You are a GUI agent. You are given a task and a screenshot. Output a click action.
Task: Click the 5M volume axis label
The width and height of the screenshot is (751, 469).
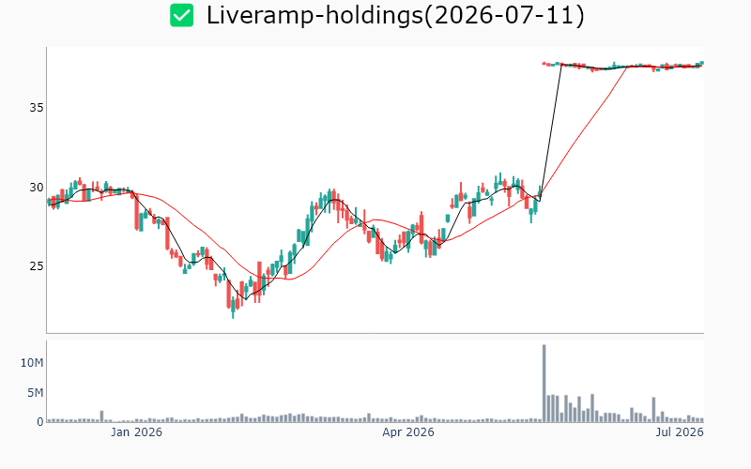pyautogui.click(x=35, y=393)
